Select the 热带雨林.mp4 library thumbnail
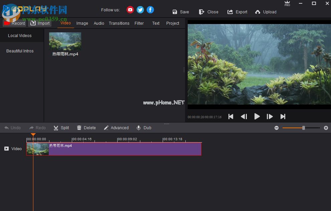Viewport: 331px width, 211px height. [x=65, y=41]
